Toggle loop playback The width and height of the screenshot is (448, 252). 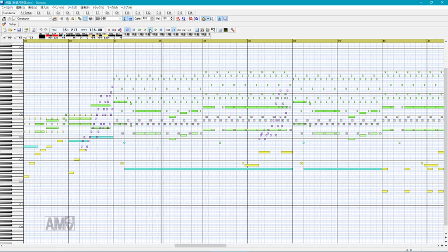(127, 30)
